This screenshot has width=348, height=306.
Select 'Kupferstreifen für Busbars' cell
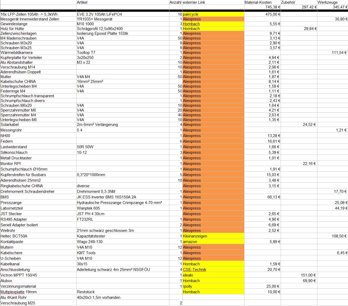pos(38,175)
